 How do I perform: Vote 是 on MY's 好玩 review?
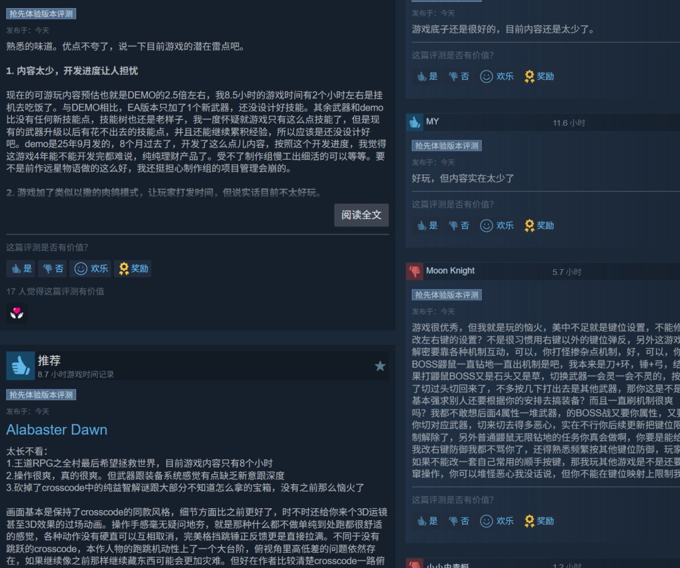click(x=427, y=225)
